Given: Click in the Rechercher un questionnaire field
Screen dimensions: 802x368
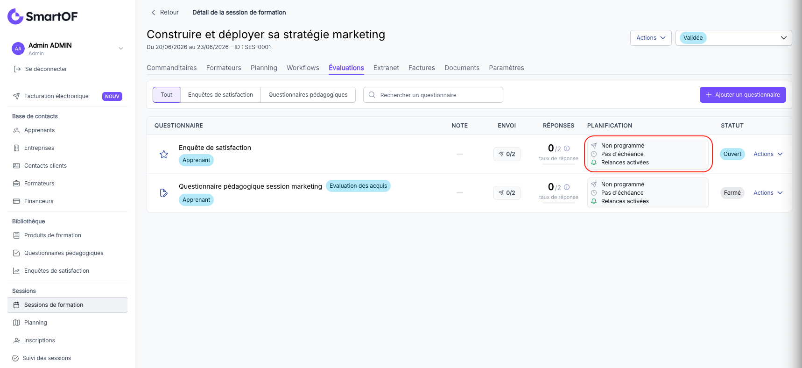Looking at the screenshot, I should click(433, 95).
